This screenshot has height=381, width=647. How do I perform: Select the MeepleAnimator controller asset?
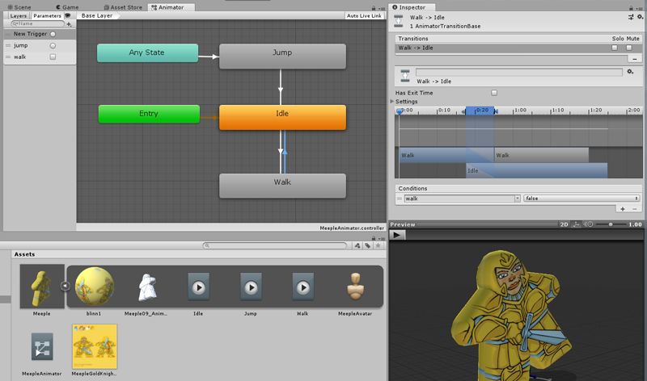42,347
